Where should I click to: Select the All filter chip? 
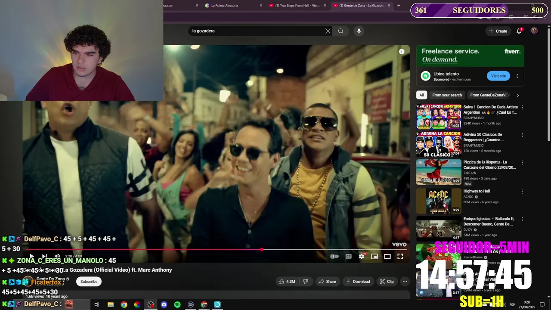pyautogui.click(x=421, y=95)
